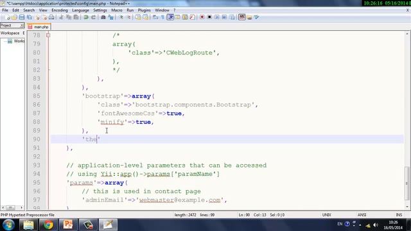Open PowerPoint from the taskbar
Image resolution: width=411 pixels, height=231 pixels.
pos(68,225)
